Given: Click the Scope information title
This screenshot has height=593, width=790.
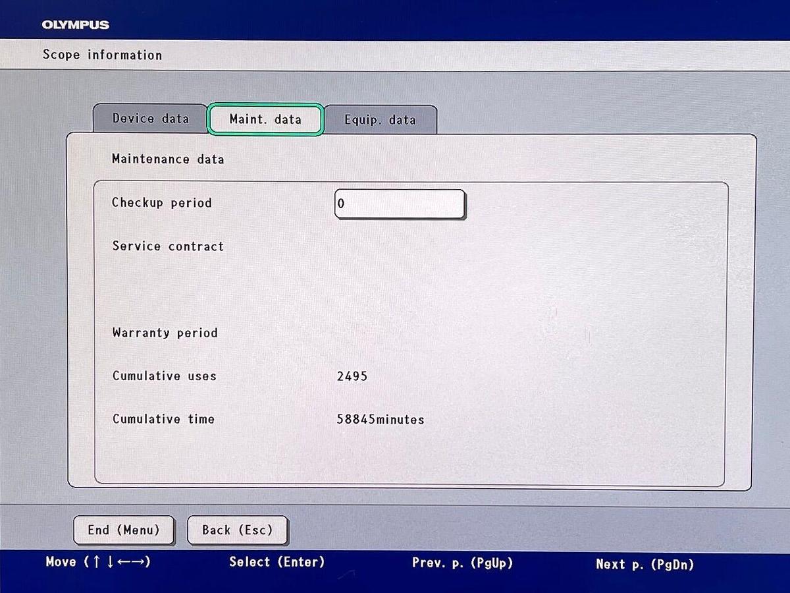Looking at the screenshot, I should coord(102,55).
